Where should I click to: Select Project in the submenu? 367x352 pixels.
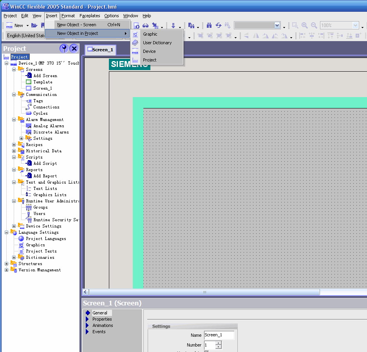(157, 60)
